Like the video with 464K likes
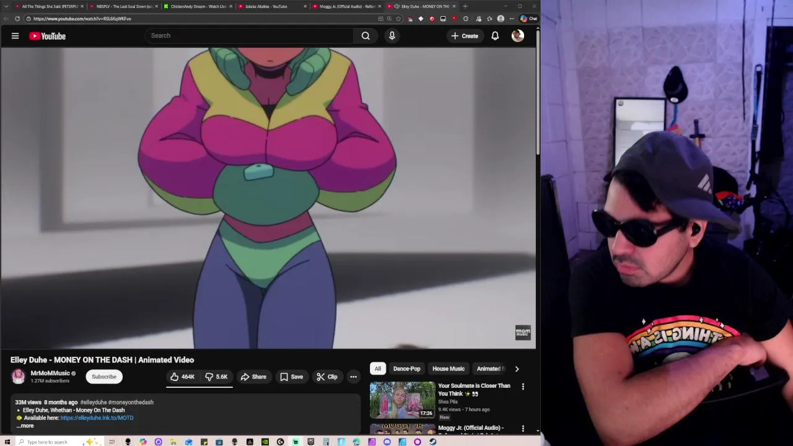Viewport: 793px width, 446px height. point(183,377)
